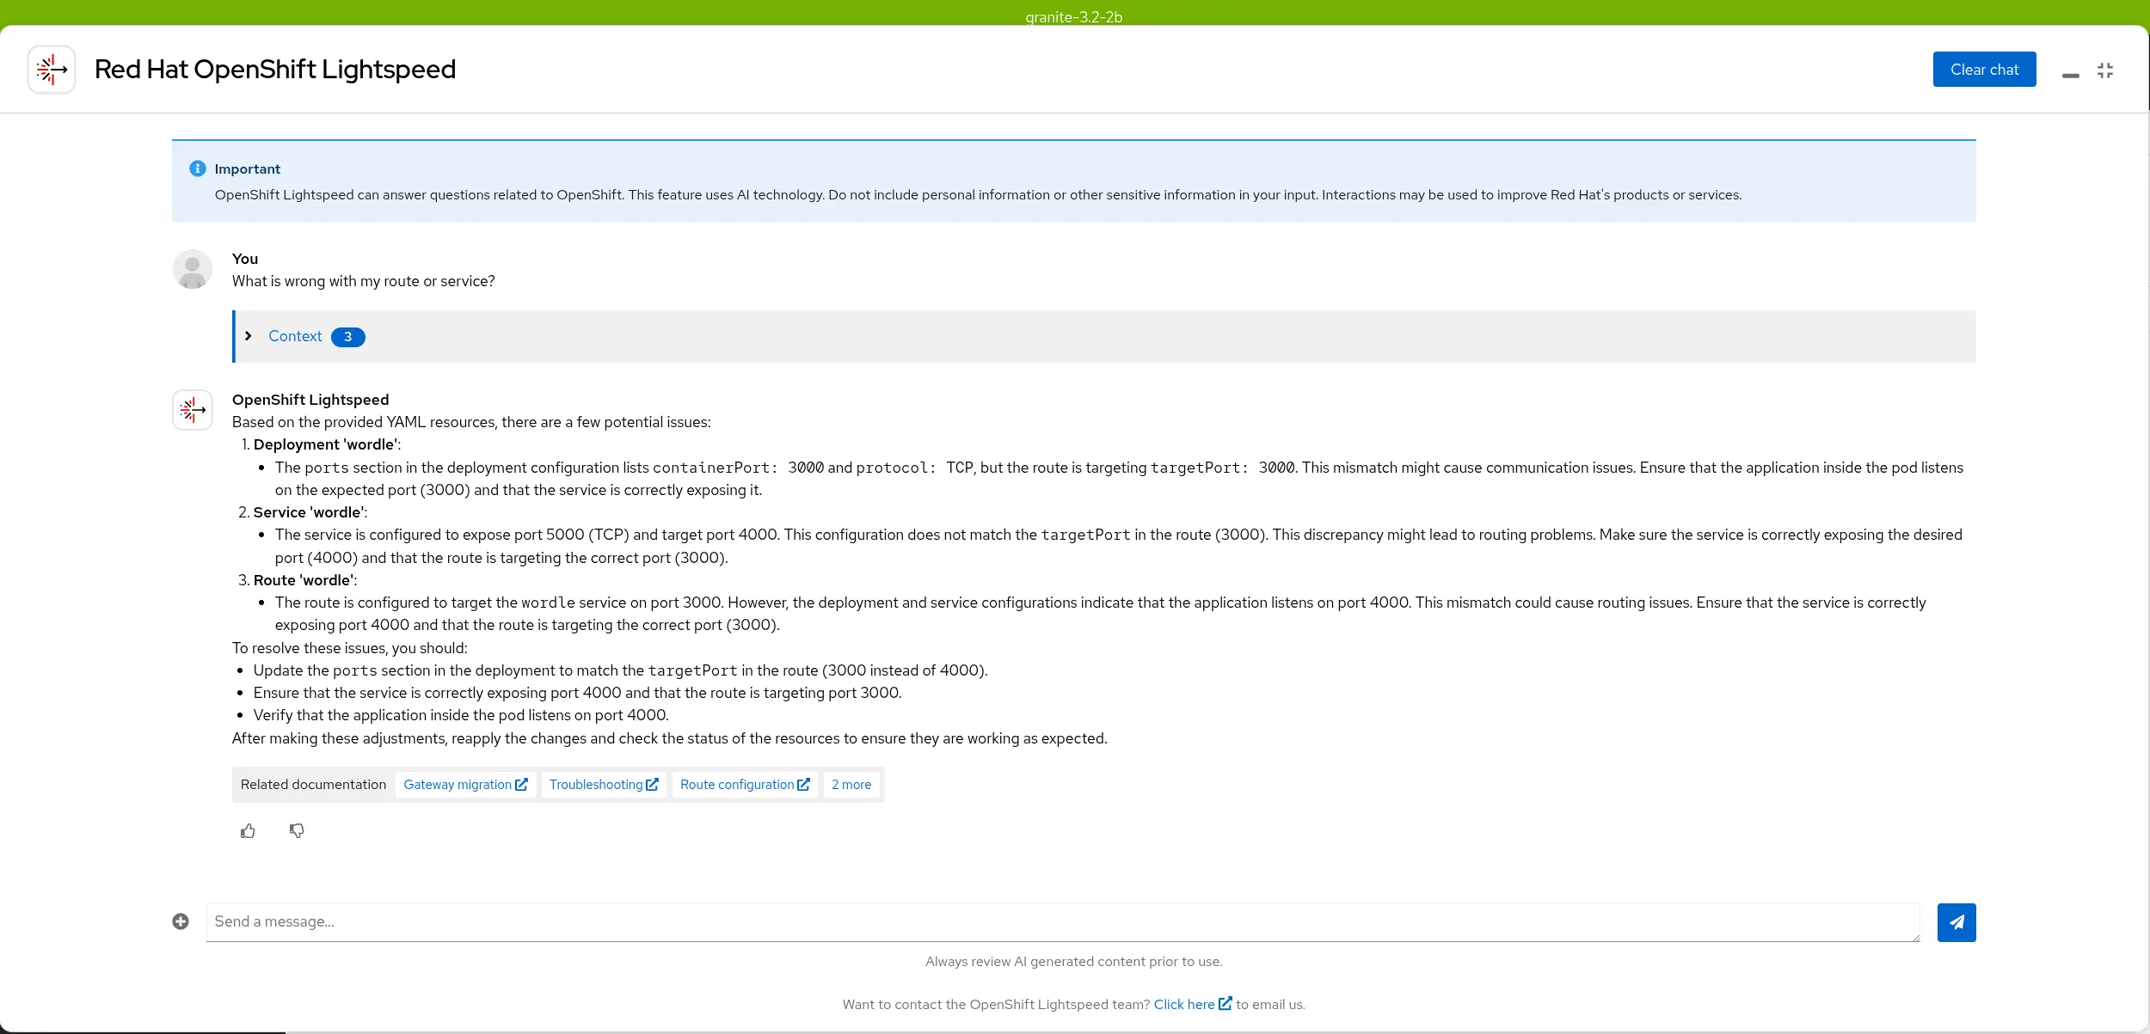
Task: Collapse the chat window with compress icon
Action: [2105, 70]
